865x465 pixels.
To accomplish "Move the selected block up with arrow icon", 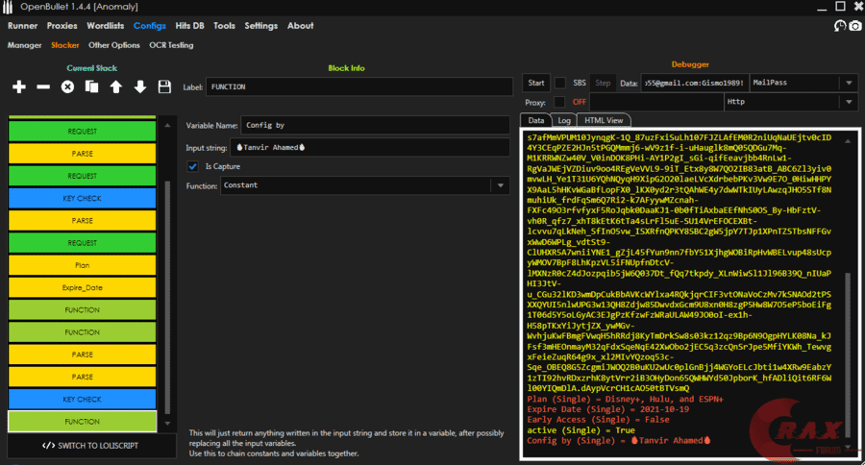I will pos(116,87).
